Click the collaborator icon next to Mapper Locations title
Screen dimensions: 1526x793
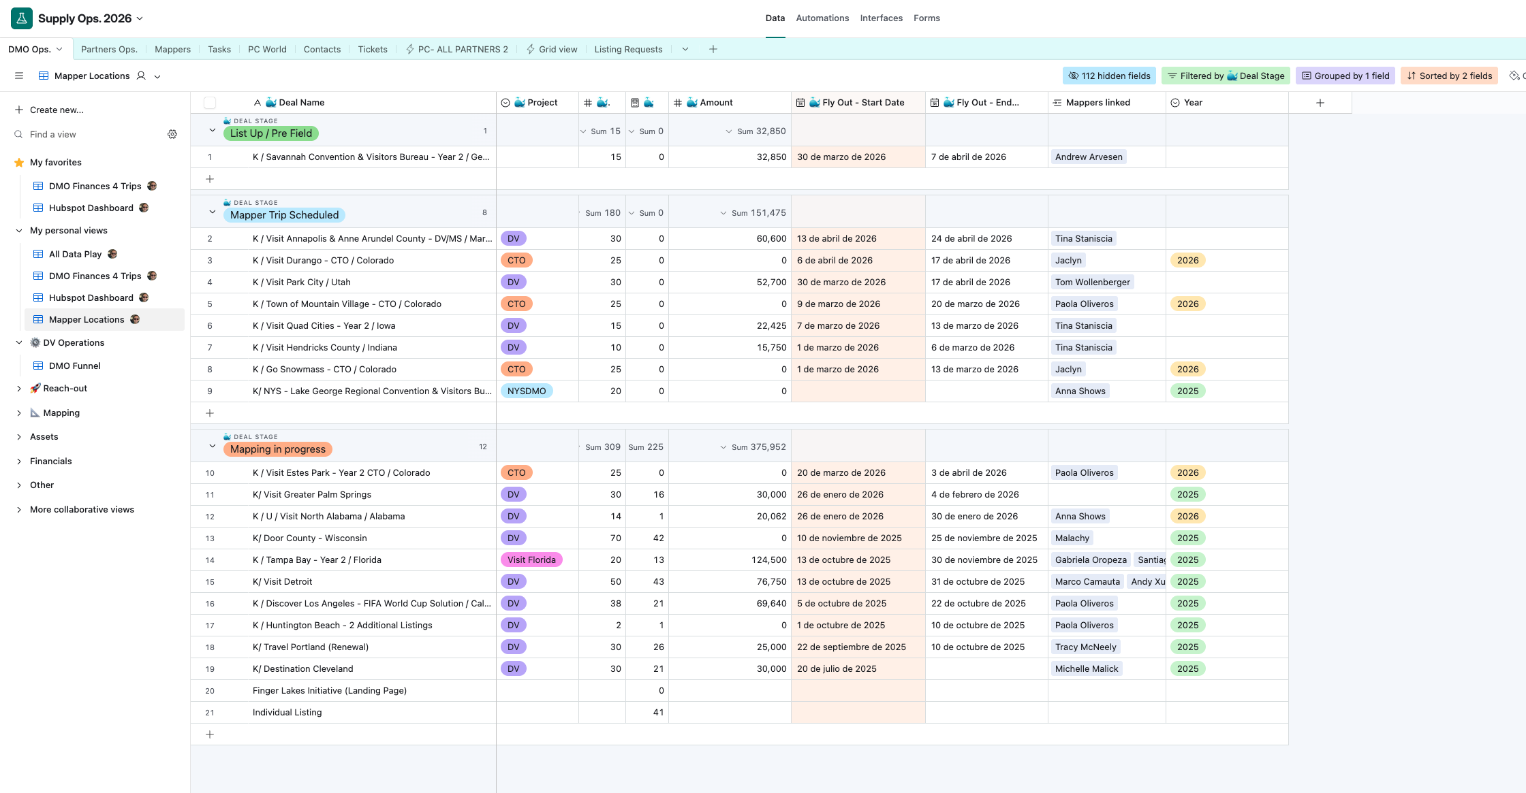[x=141, y=76]
